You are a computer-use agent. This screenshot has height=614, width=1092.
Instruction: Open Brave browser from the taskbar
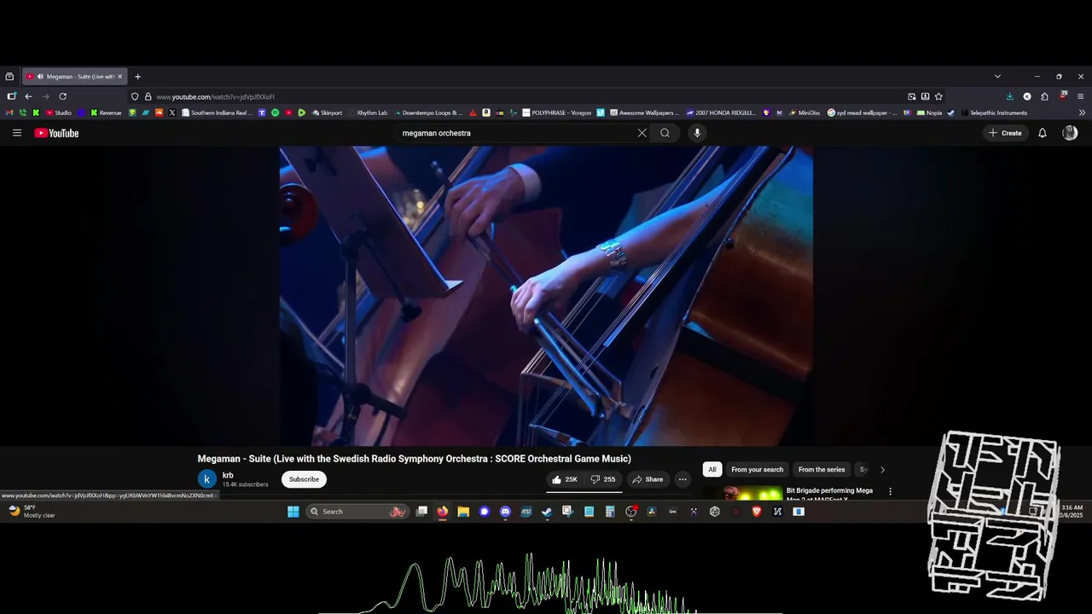point(756,512)
